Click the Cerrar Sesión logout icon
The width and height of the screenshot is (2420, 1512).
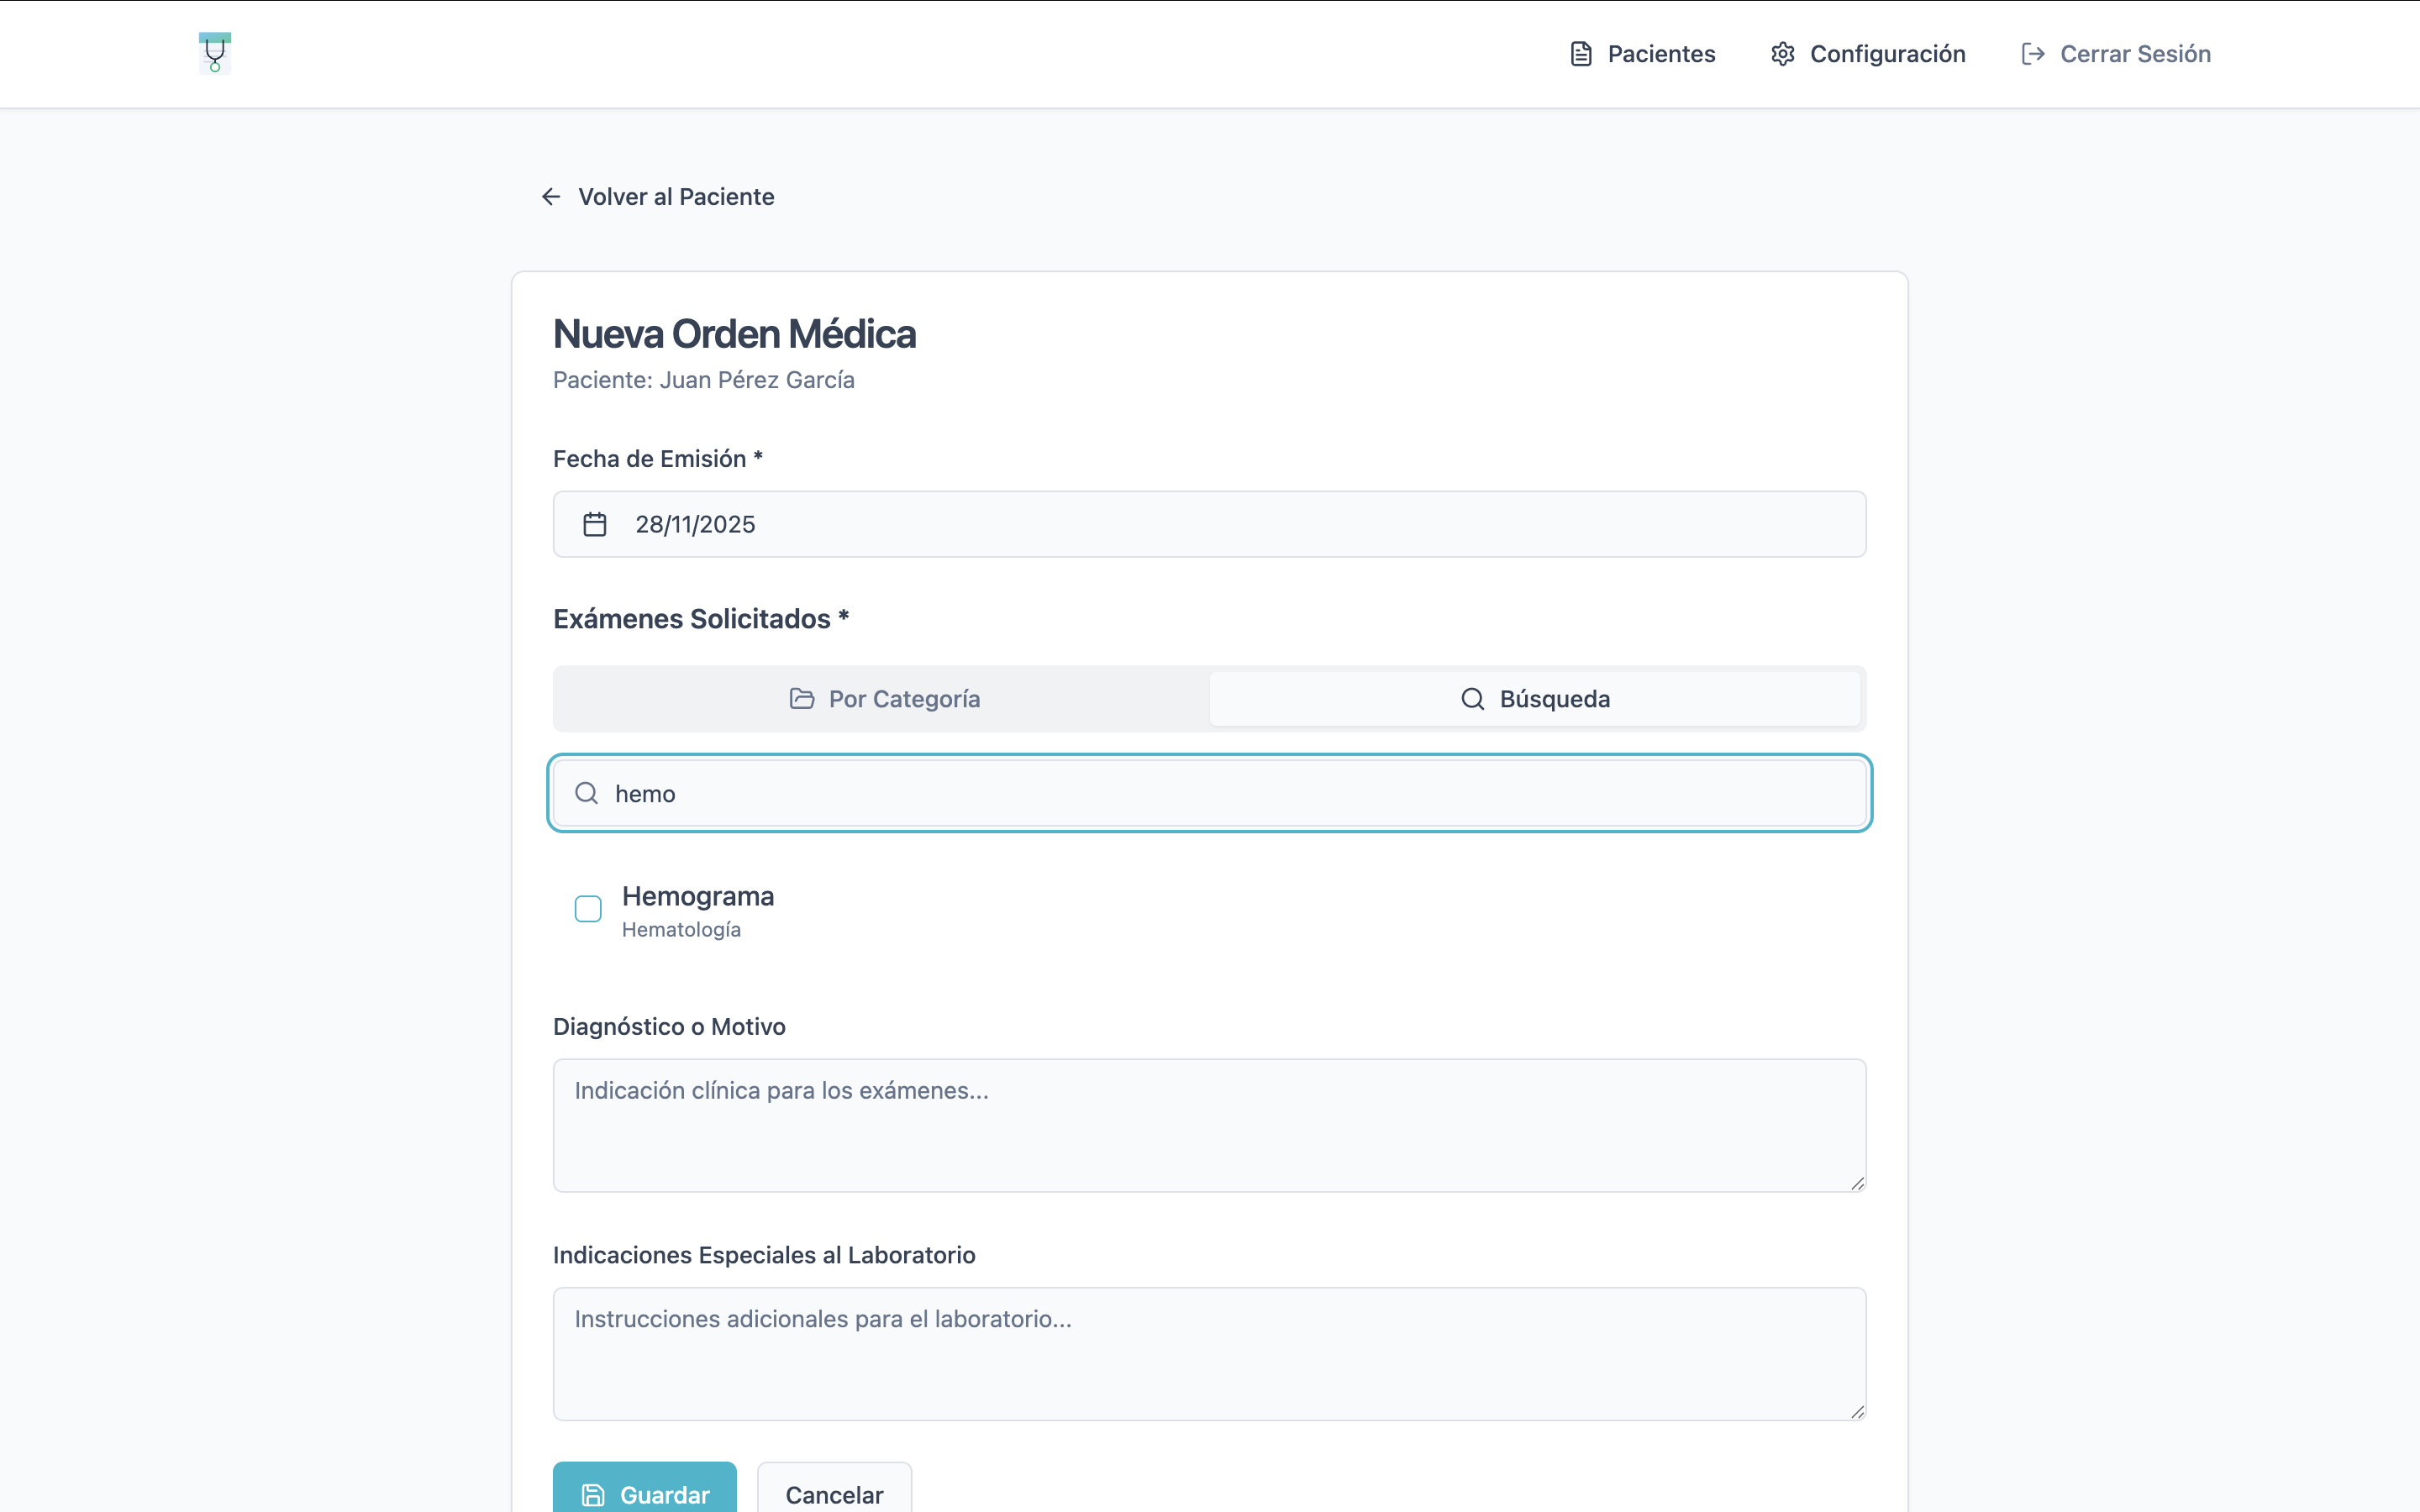click(x=2032, y=54)
